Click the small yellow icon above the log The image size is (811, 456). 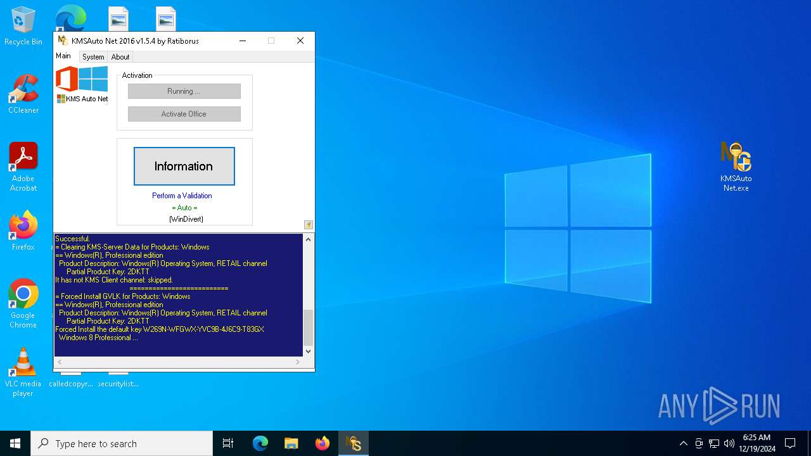pos(308,225)
